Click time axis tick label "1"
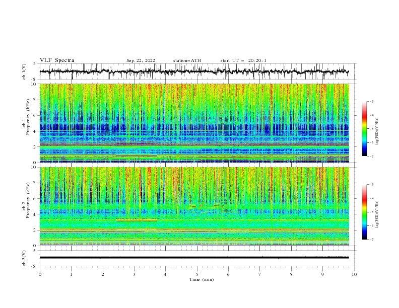Image resolution: width=399 pixels, height=308 pixels. point(72,274)
